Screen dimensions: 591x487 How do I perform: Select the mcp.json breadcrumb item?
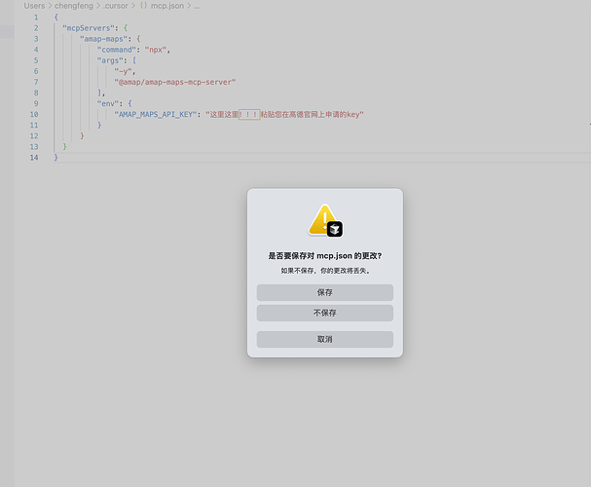click(166, 6)
